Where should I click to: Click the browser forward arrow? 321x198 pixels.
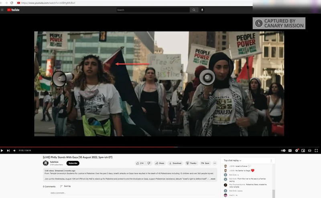click(6, 3)
